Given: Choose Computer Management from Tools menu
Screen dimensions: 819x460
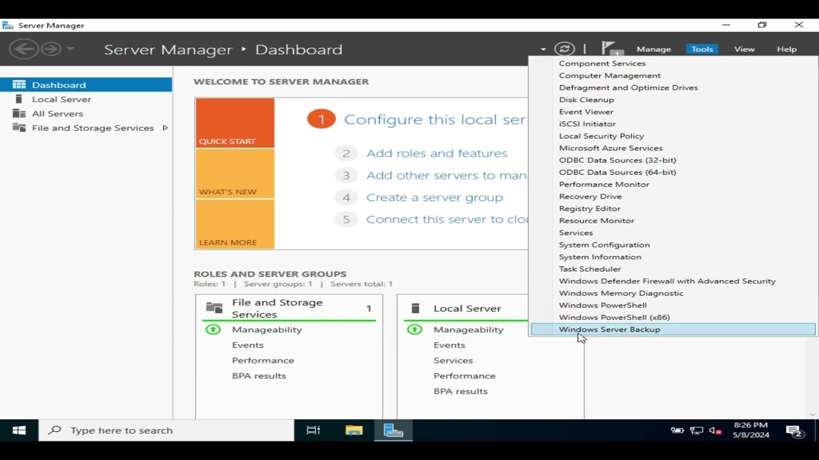Looking at the screenshot, I should (673, 75).
